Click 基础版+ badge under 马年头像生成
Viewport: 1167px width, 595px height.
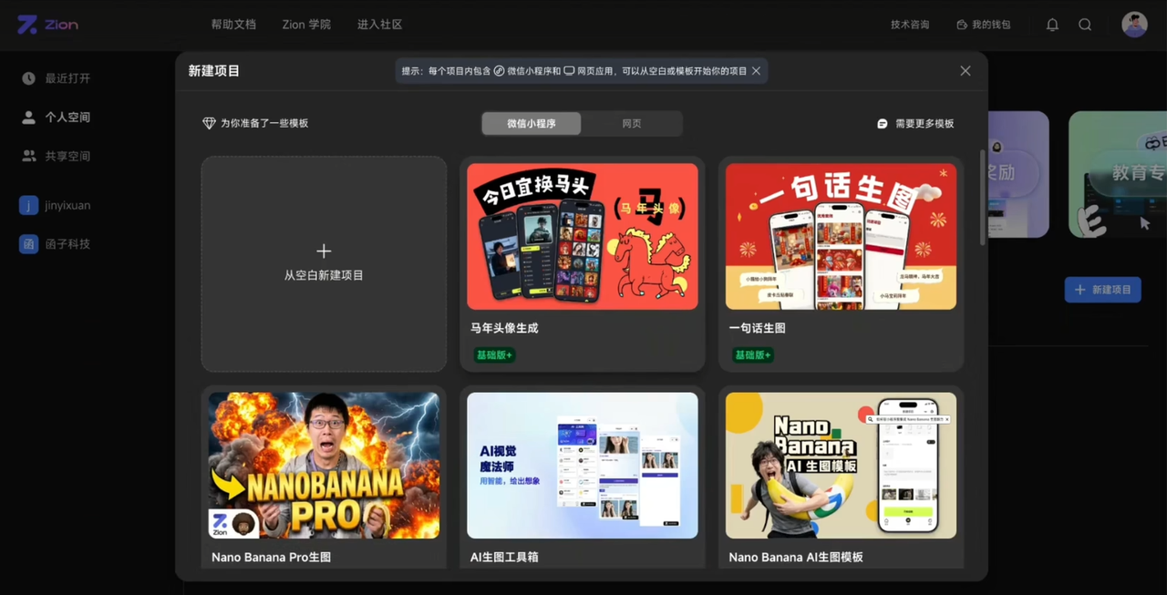click(x=494, y=354)
